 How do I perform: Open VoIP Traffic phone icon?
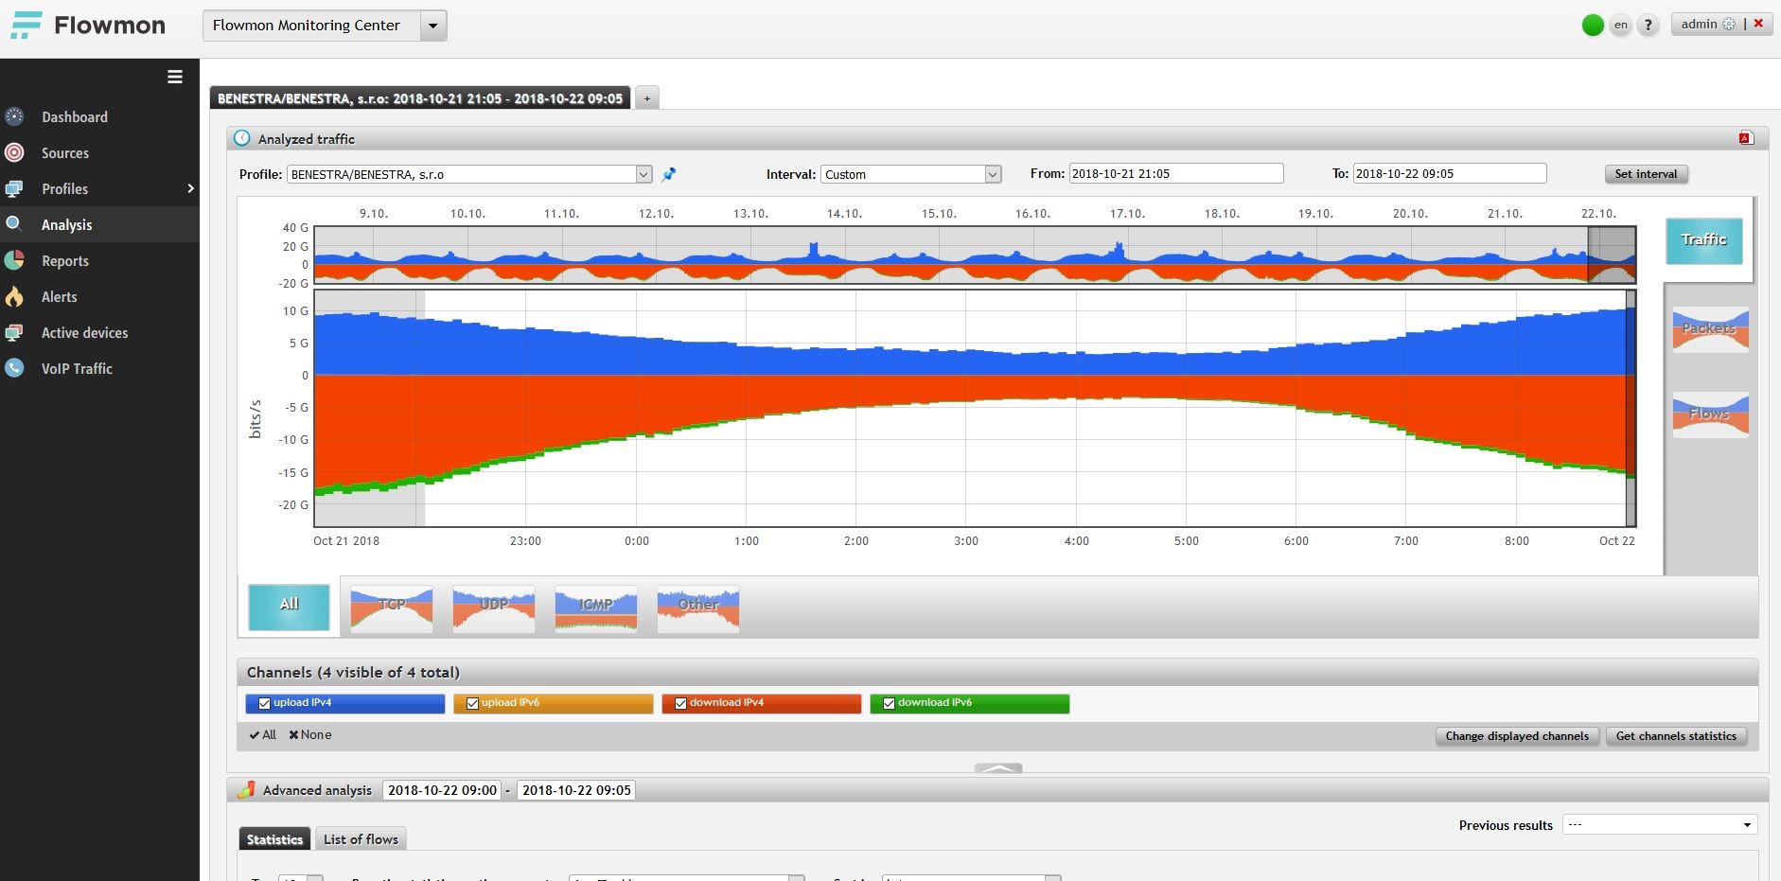pyautogui.click(x=14, y=369)
